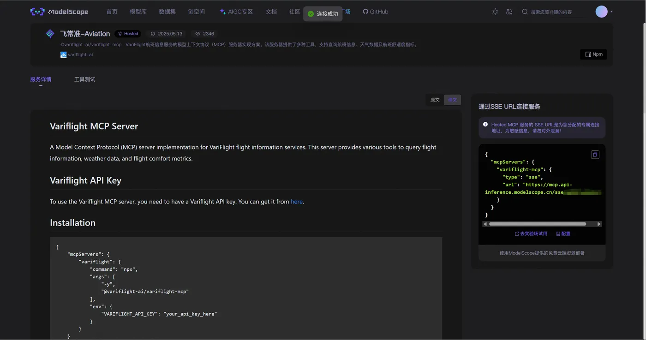The height and width of the screenshot is (340, 646).
Task: Show original text with 原文 toggle
Action: 435,100
